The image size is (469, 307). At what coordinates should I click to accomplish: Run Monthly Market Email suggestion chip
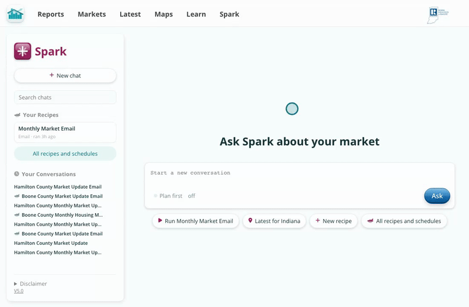(x=196, y=221)
